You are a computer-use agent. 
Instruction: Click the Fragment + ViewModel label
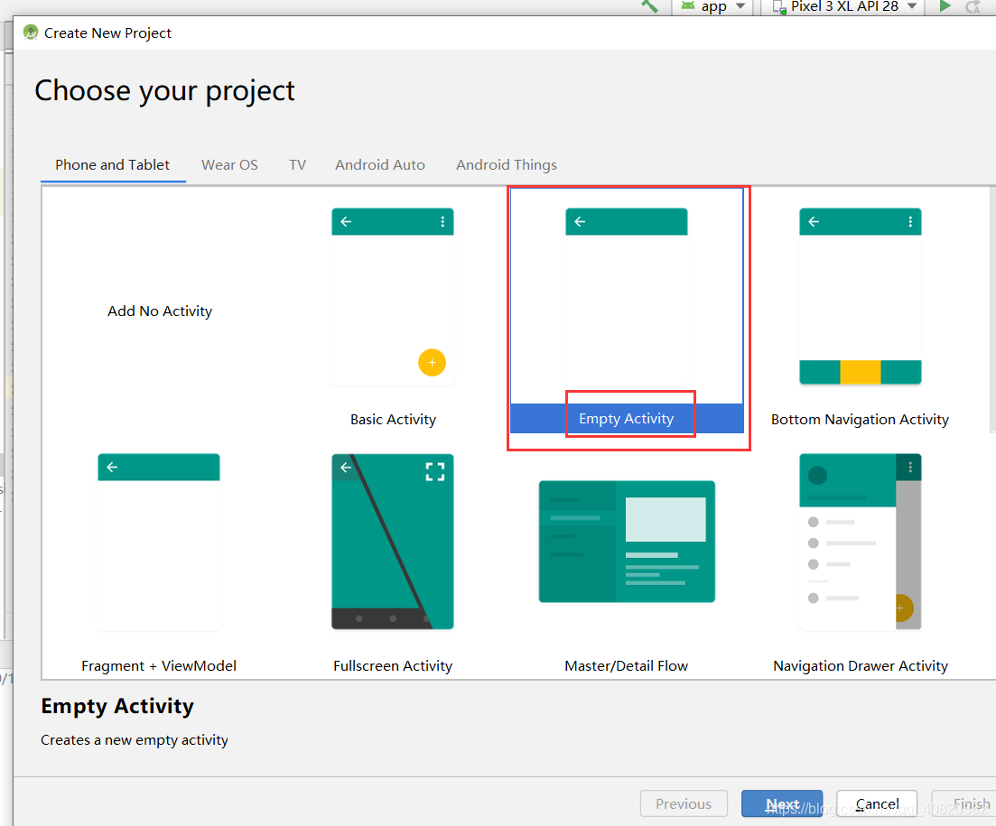[x=159, y=666]
